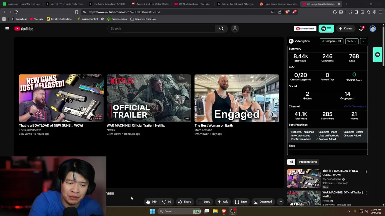
Task: Collapse Videolytics panel chevron
Action: tap(363, 41)
